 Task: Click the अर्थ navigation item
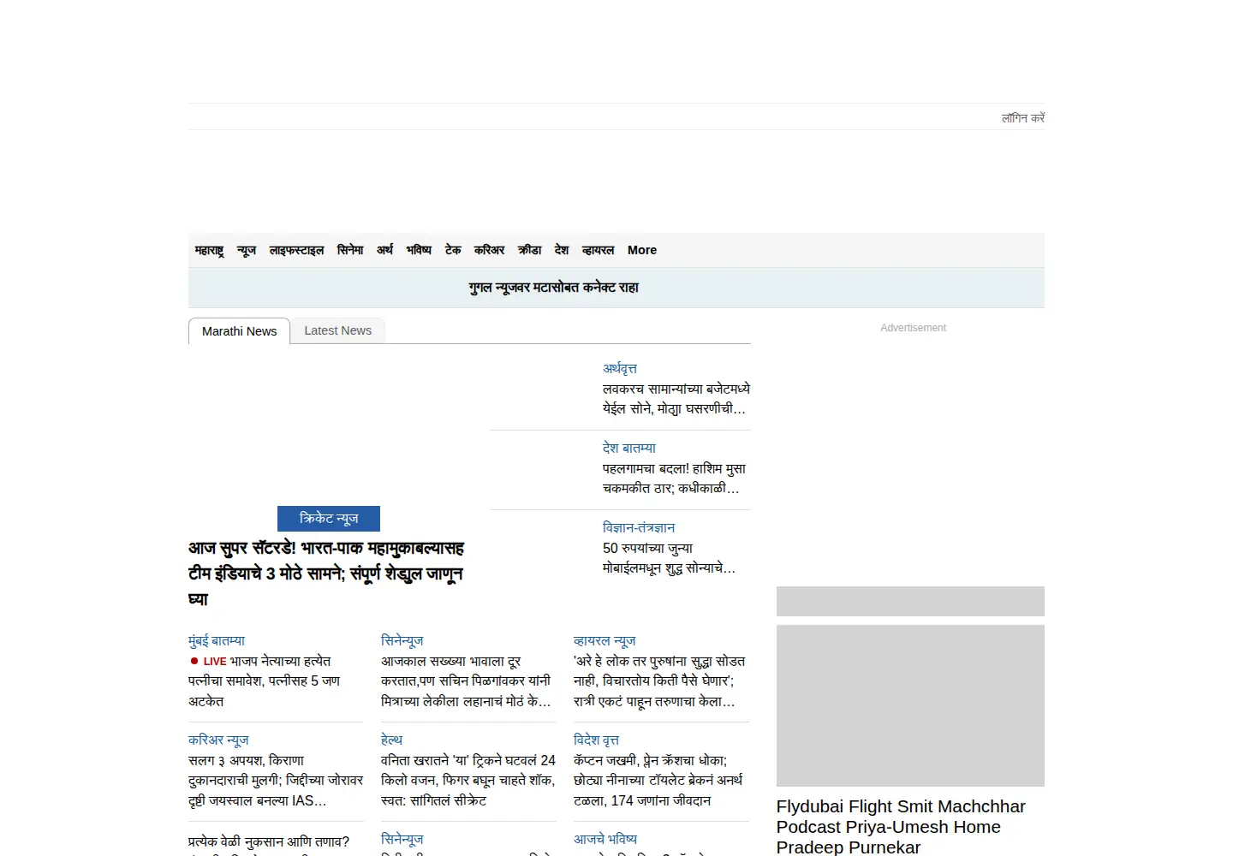[x=385, y=250]
